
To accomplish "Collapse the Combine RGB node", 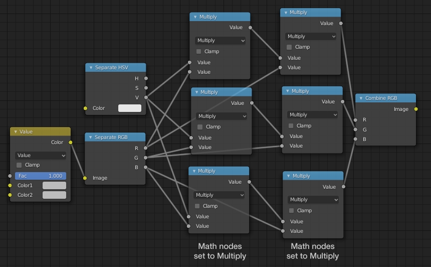I will (361, 98).
